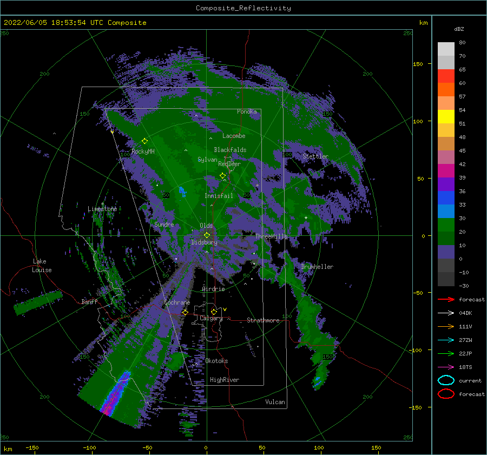
Task: Click the Lacombe city label
Action: [234, 136]
